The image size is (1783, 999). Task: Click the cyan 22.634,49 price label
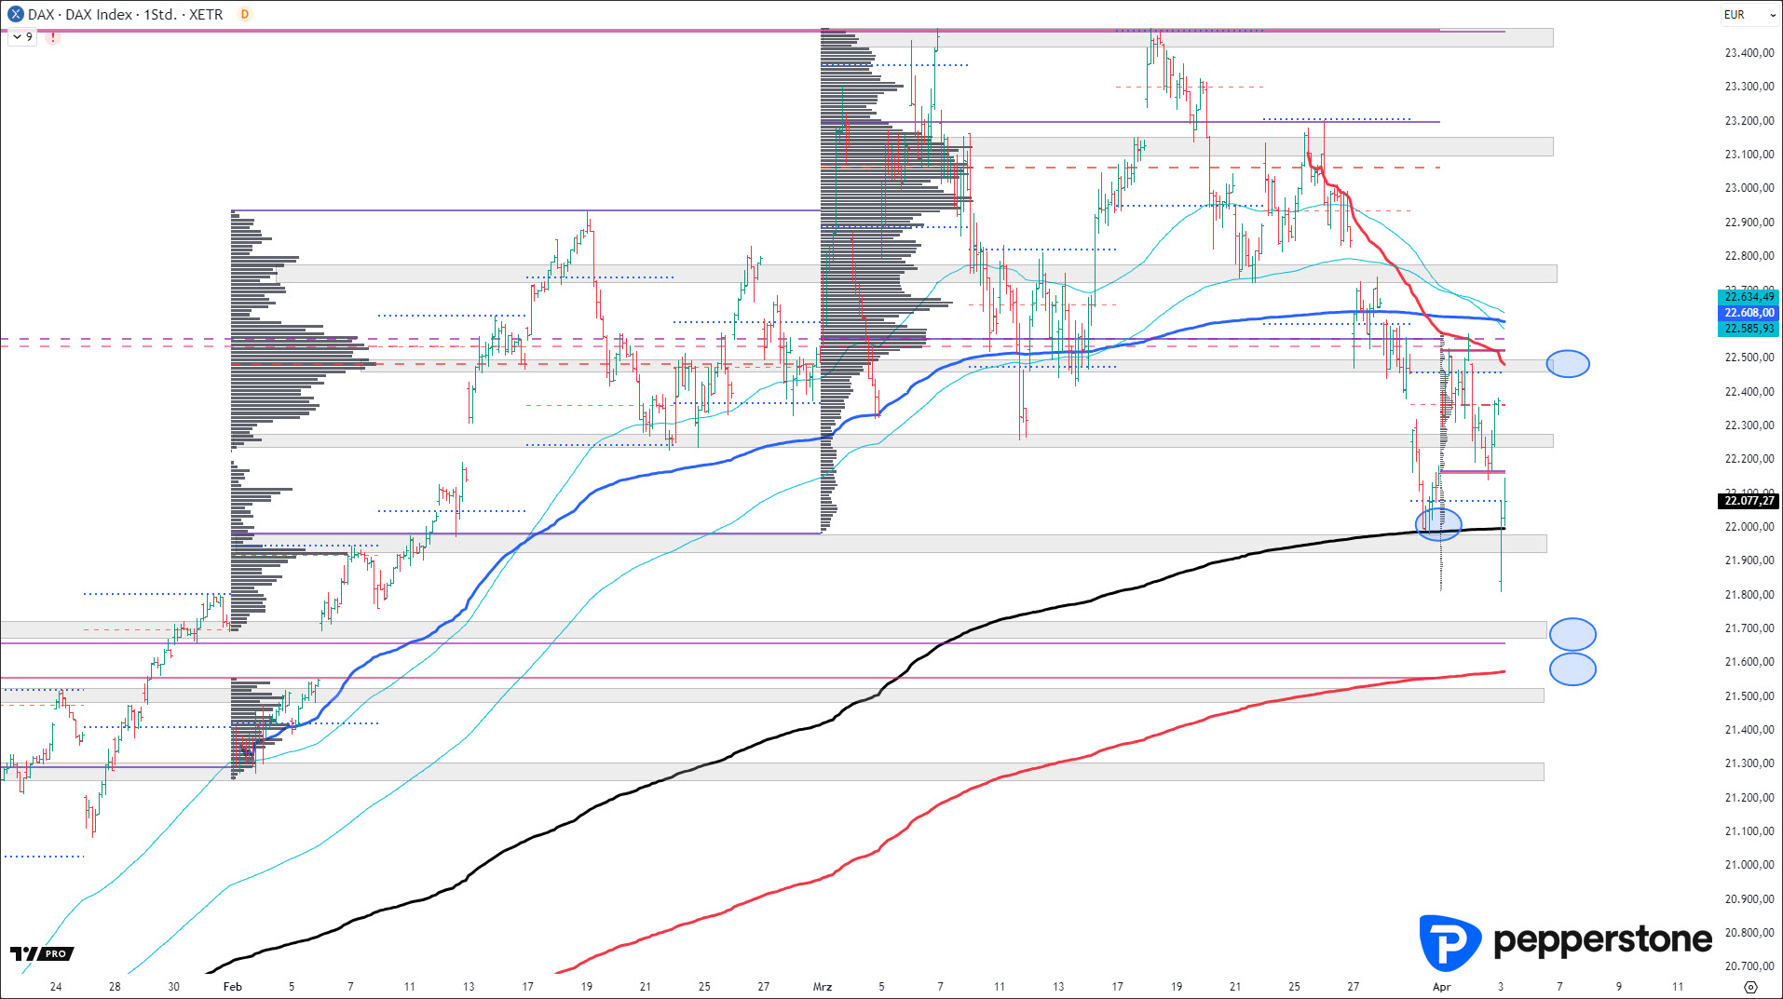[1749, 297]
